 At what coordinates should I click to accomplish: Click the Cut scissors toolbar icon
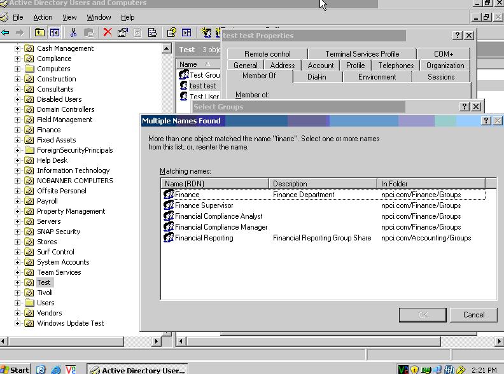point(73,32)
